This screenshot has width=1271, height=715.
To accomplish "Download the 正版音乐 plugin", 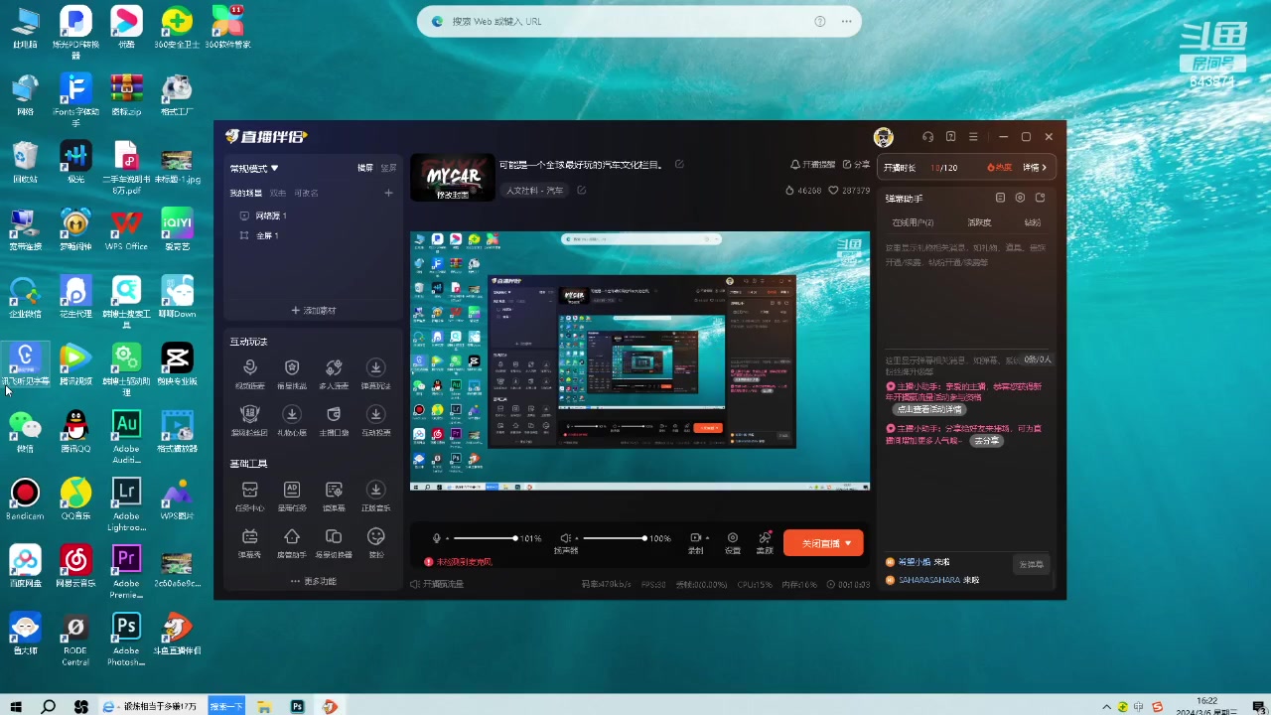I will pyautogui.click(x=375, y=496).
